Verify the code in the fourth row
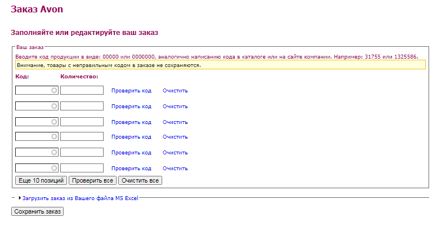Image resolution: width=437 pixels, height=226 pixels. (131, 137)
